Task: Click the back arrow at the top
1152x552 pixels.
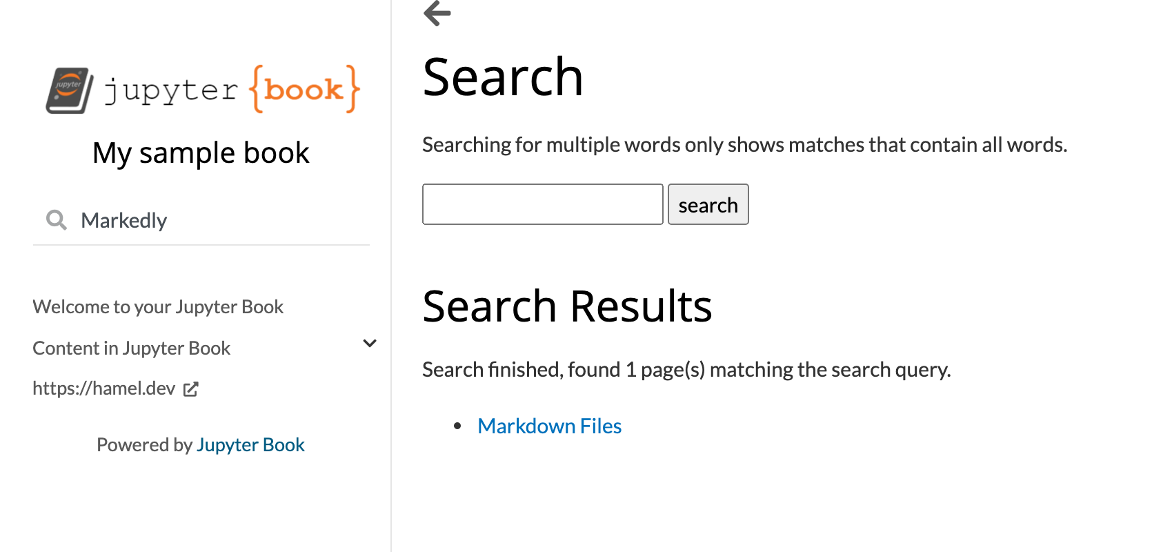Action: 436,12
